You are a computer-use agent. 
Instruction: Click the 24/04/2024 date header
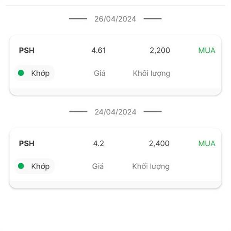(x=115, y=112)
